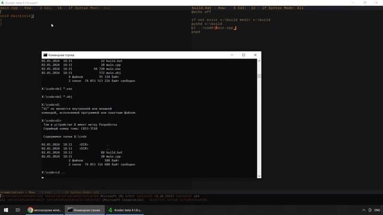The image size is (383, 215).
Task: Open the Командная строка window system menu icon
Action: point(45,55)
